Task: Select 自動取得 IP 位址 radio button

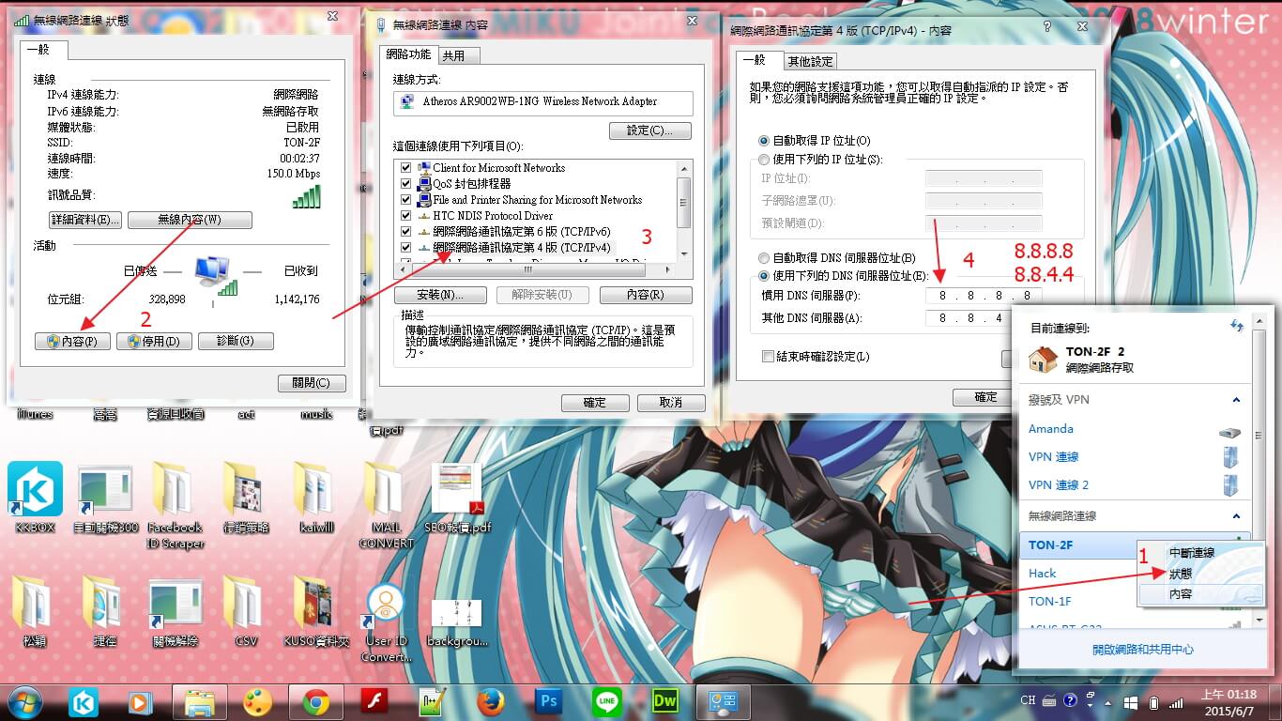Action: coord(764,141)
